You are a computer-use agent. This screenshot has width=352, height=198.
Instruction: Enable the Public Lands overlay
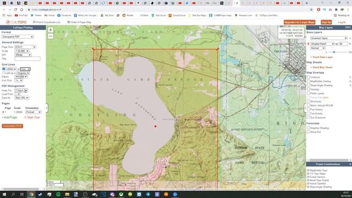[x=309, y=93]
